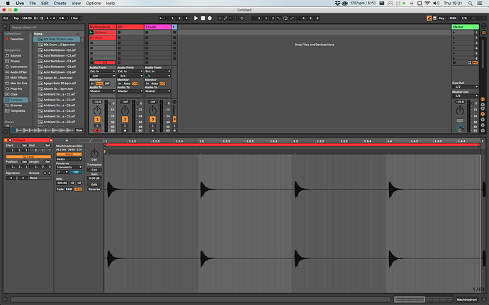Toggle the computer MIDI keyboard icon
Viewport: 489px width, 305px height.
point(434,18)
